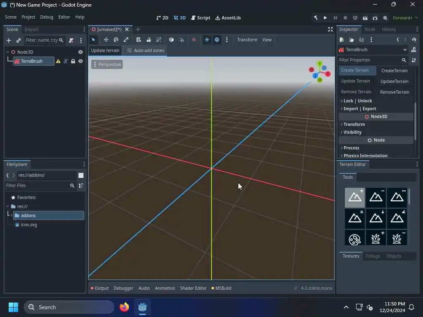The image size is (423, 317).
Task: Select the add foliage tool
Action: (376, 238)
